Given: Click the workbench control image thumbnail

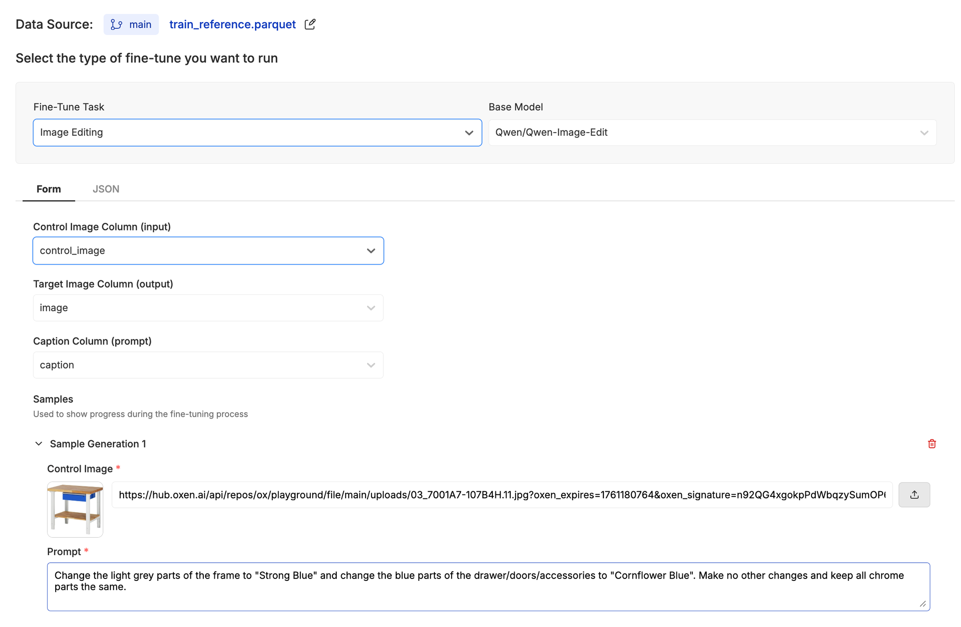Looking at the screenshot, I should coord(75,509).
